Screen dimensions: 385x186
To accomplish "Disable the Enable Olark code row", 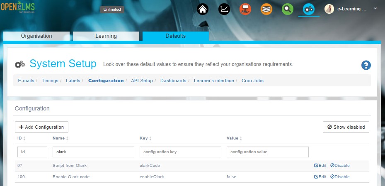I will (340, 177).
